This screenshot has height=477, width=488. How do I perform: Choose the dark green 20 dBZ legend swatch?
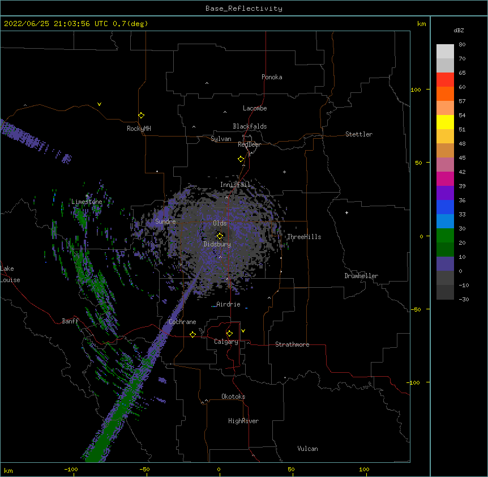pyautogui.click(x=445, y=249)
